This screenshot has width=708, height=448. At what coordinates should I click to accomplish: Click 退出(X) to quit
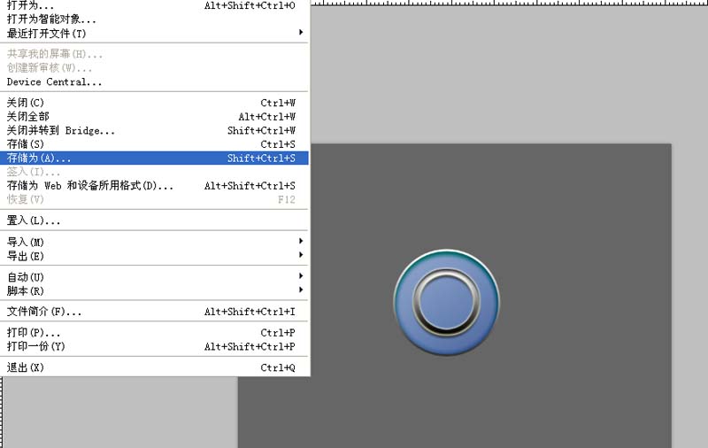coord(154,367)
